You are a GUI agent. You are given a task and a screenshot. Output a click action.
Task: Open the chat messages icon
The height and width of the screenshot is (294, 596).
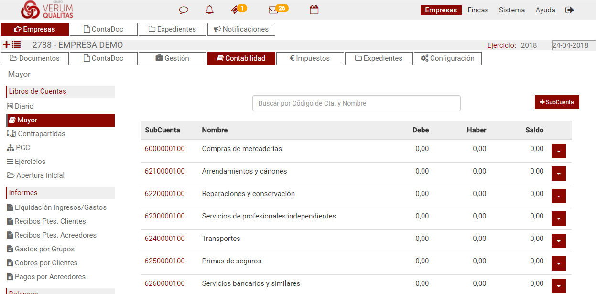click(x=184, y=10)
